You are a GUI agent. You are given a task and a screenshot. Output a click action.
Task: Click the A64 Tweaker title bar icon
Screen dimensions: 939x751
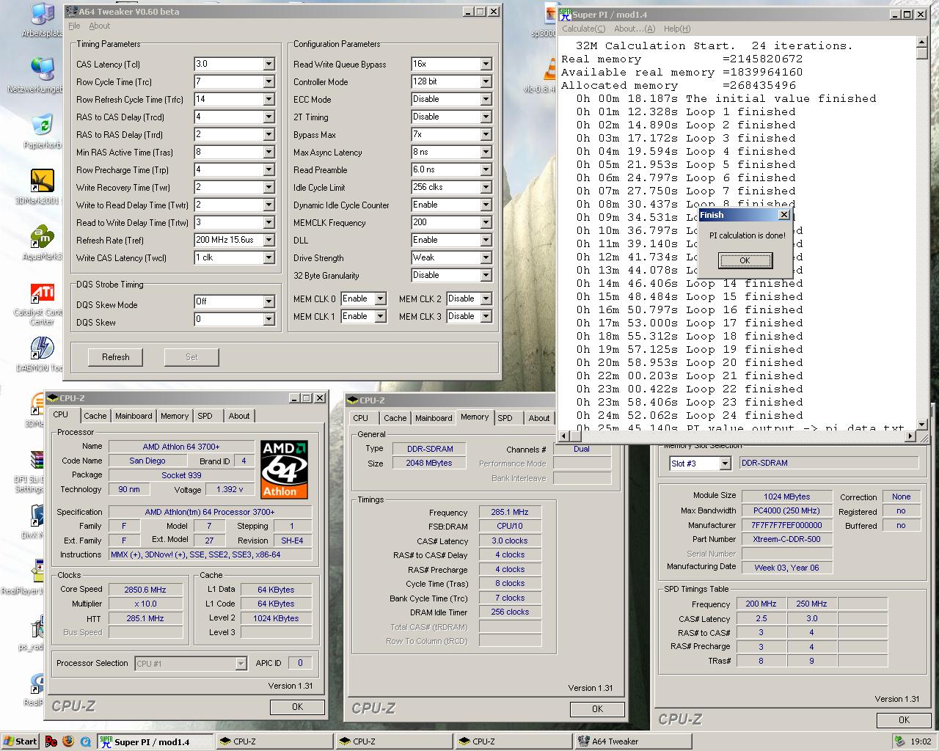71,12
